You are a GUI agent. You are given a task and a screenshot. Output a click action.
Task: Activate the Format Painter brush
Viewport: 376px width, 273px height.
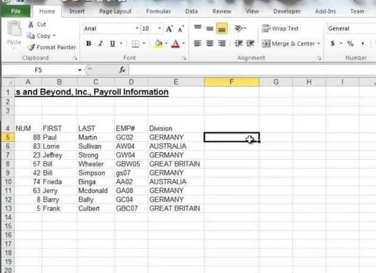[31, 47]
